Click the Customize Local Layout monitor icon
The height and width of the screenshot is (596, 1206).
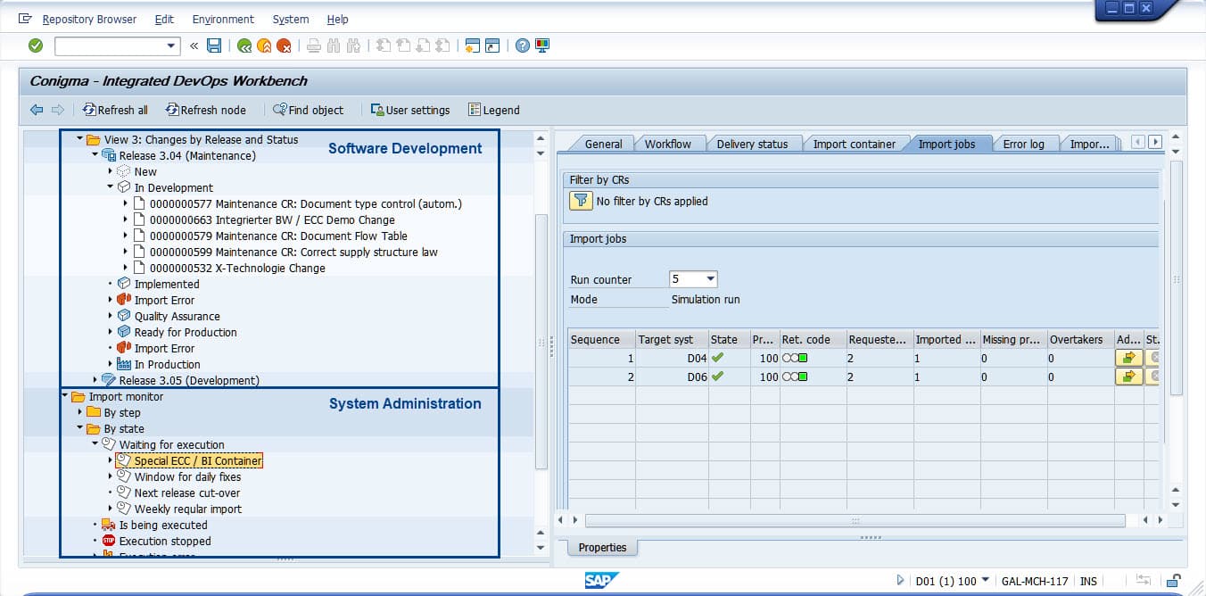tap(542, 46)
